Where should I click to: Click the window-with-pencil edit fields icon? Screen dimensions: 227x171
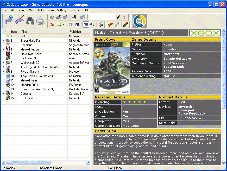pos(74,17)
